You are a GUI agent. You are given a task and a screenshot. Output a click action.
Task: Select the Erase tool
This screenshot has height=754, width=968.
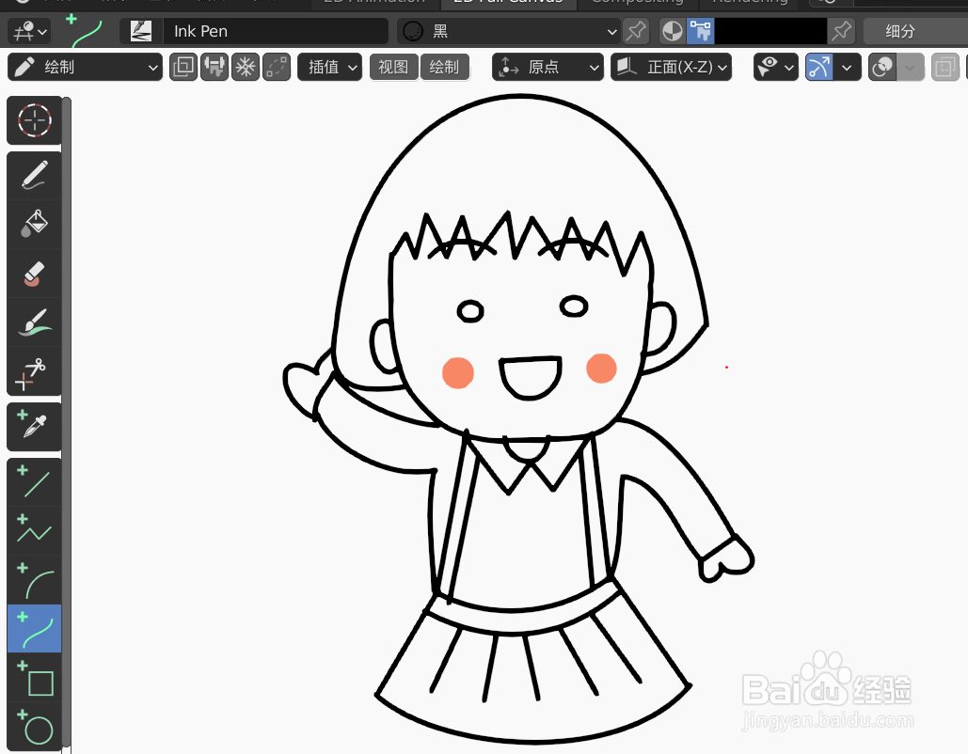[x=35, y=274]
